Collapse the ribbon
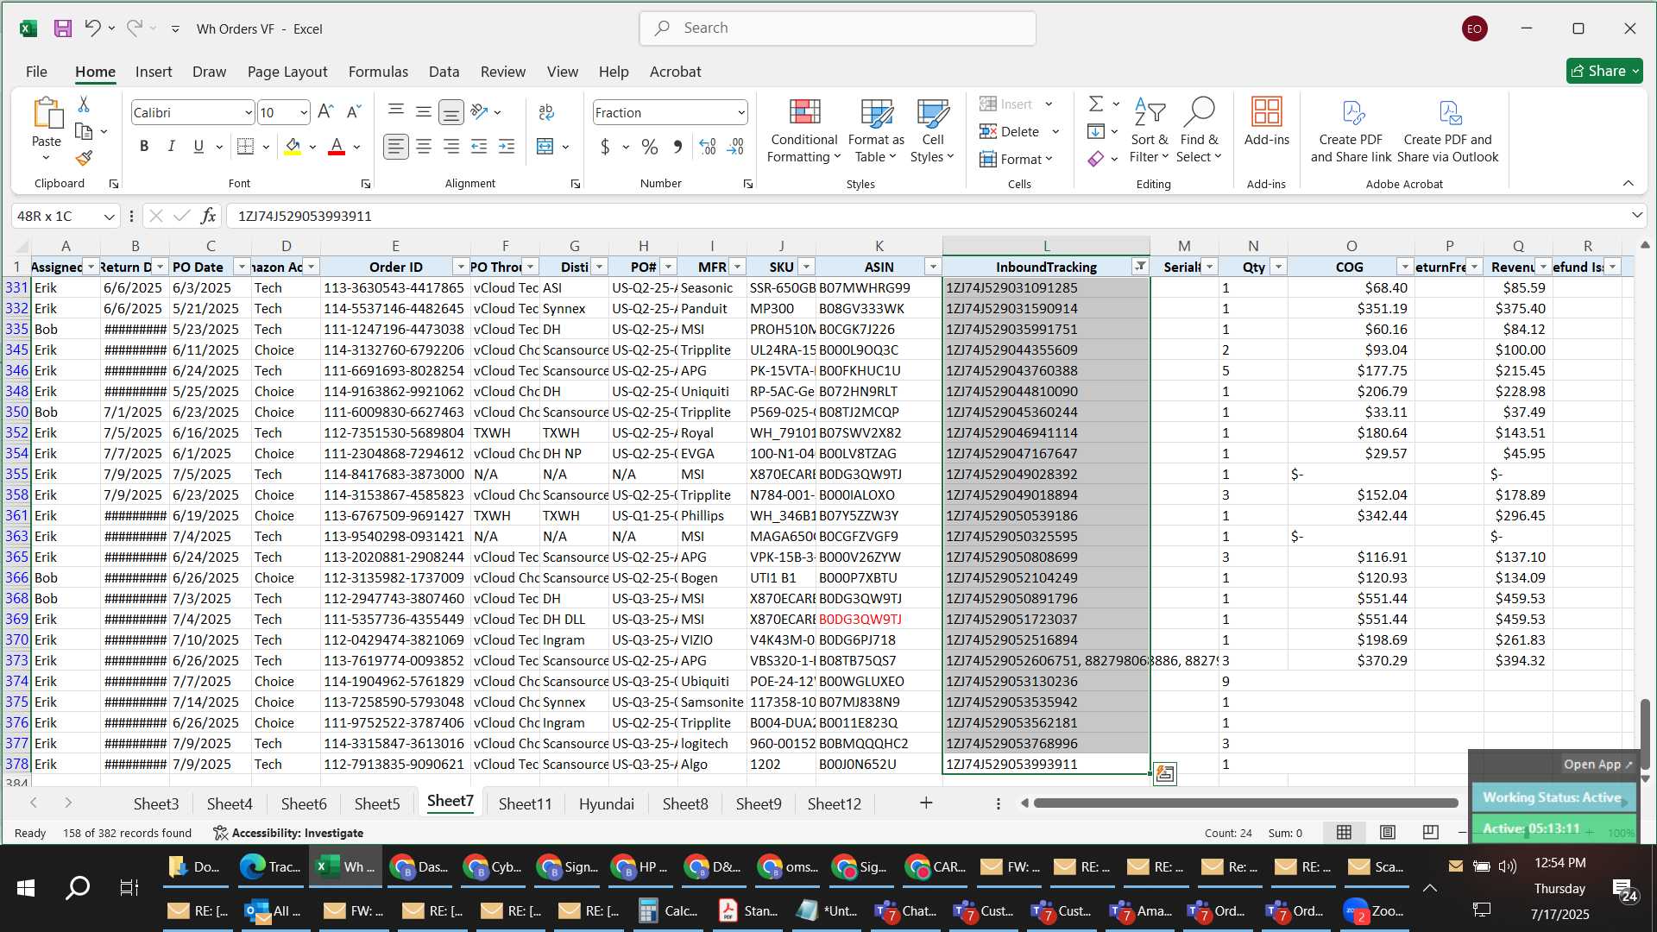The width and height of the screenshot is (1657, 932). tap(1628, 183)
